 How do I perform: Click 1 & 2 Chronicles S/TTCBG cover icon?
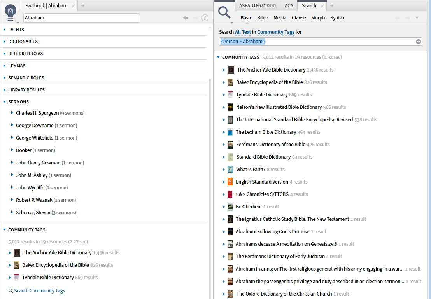(x=230, y=194)
